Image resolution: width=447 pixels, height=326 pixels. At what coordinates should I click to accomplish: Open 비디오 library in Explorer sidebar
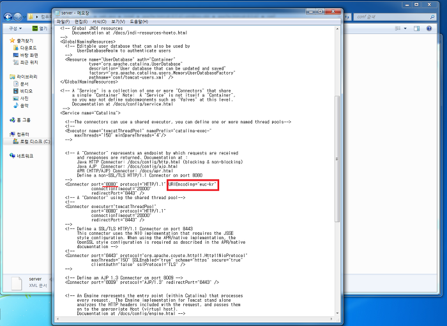tap(26, 91)
